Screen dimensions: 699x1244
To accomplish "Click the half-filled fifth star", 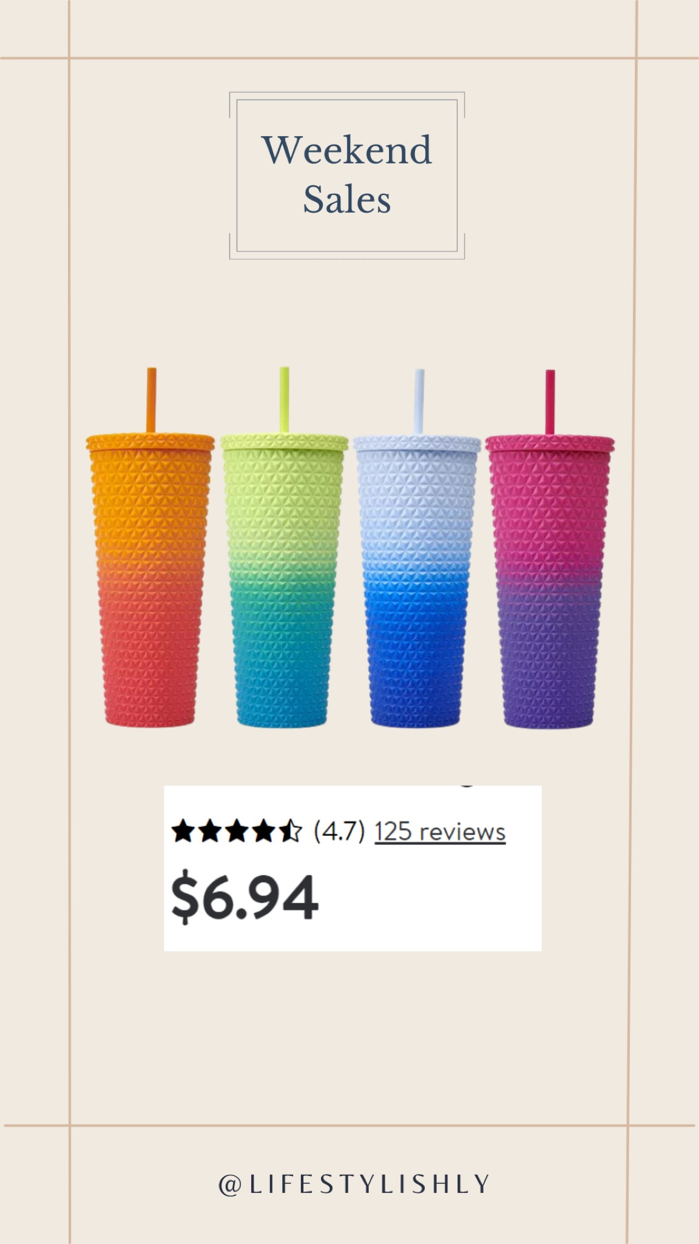I will [x=290, y=831].
